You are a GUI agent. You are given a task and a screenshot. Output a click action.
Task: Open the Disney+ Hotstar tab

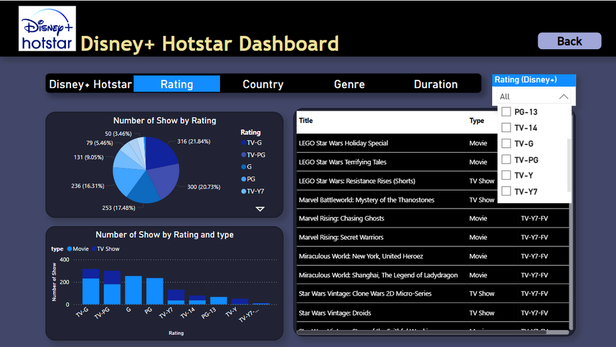point(91,84)
